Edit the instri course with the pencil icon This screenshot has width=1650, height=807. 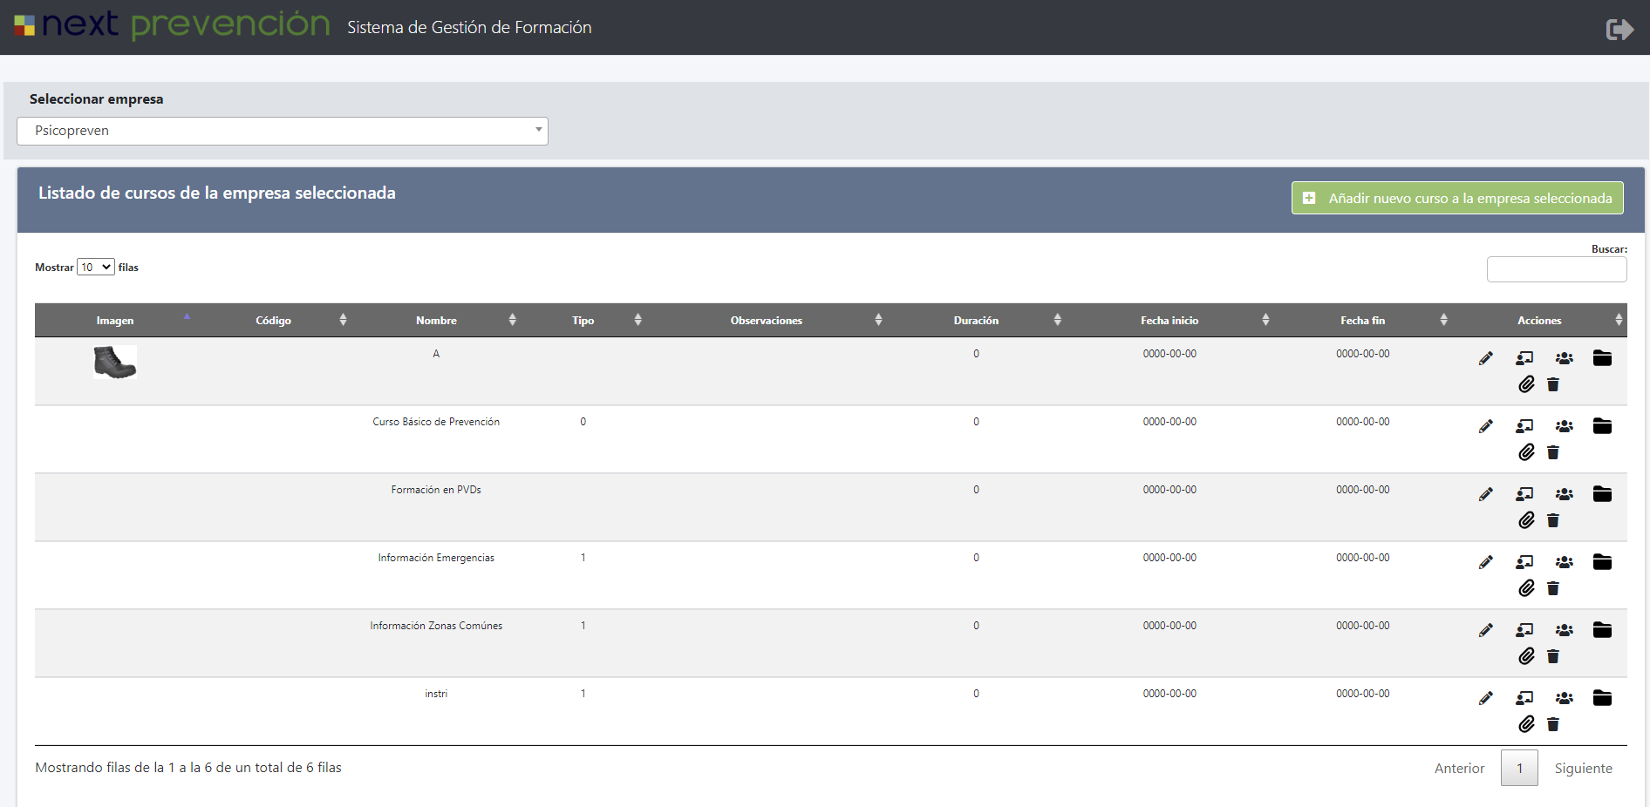click(x=1486, y=698)
